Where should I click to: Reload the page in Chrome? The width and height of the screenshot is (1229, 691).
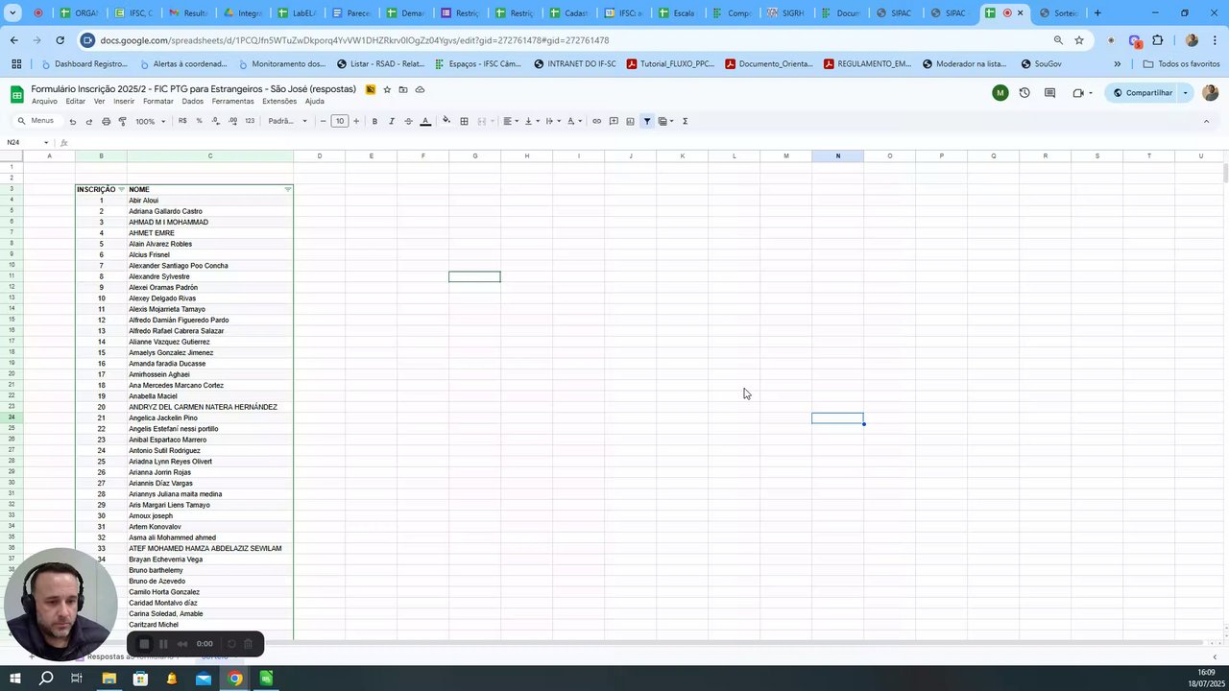pyautogui.click(x=60, y=40)
